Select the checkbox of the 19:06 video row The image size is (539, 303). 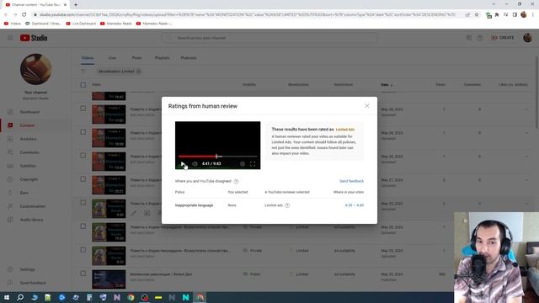pyautogui.click(x=83, y=226)
